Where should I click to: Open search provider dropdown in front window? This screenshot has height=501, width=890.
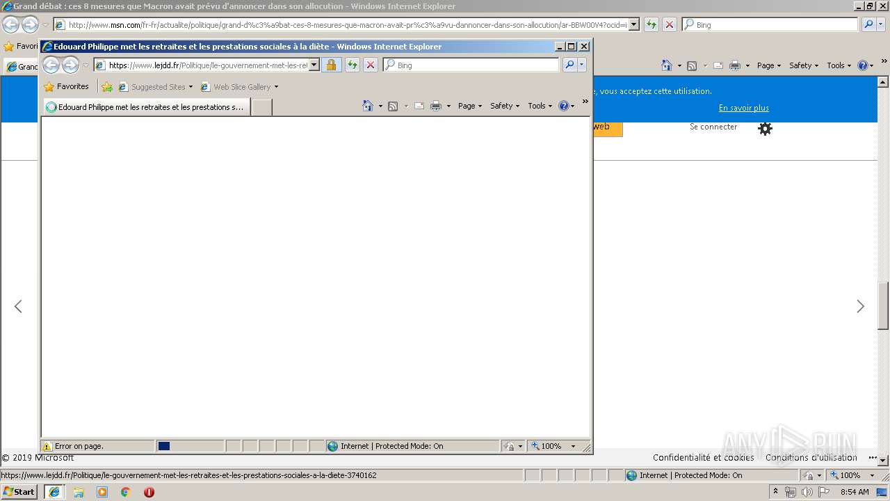coord(582,65)
